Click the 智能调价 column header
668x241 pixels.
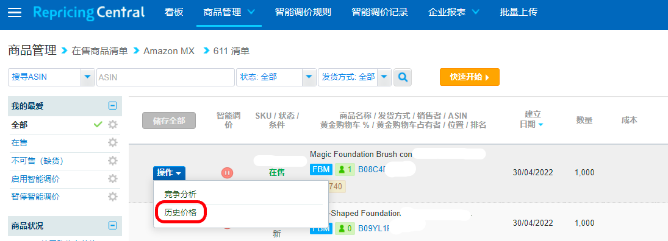[x=228, y=120]
